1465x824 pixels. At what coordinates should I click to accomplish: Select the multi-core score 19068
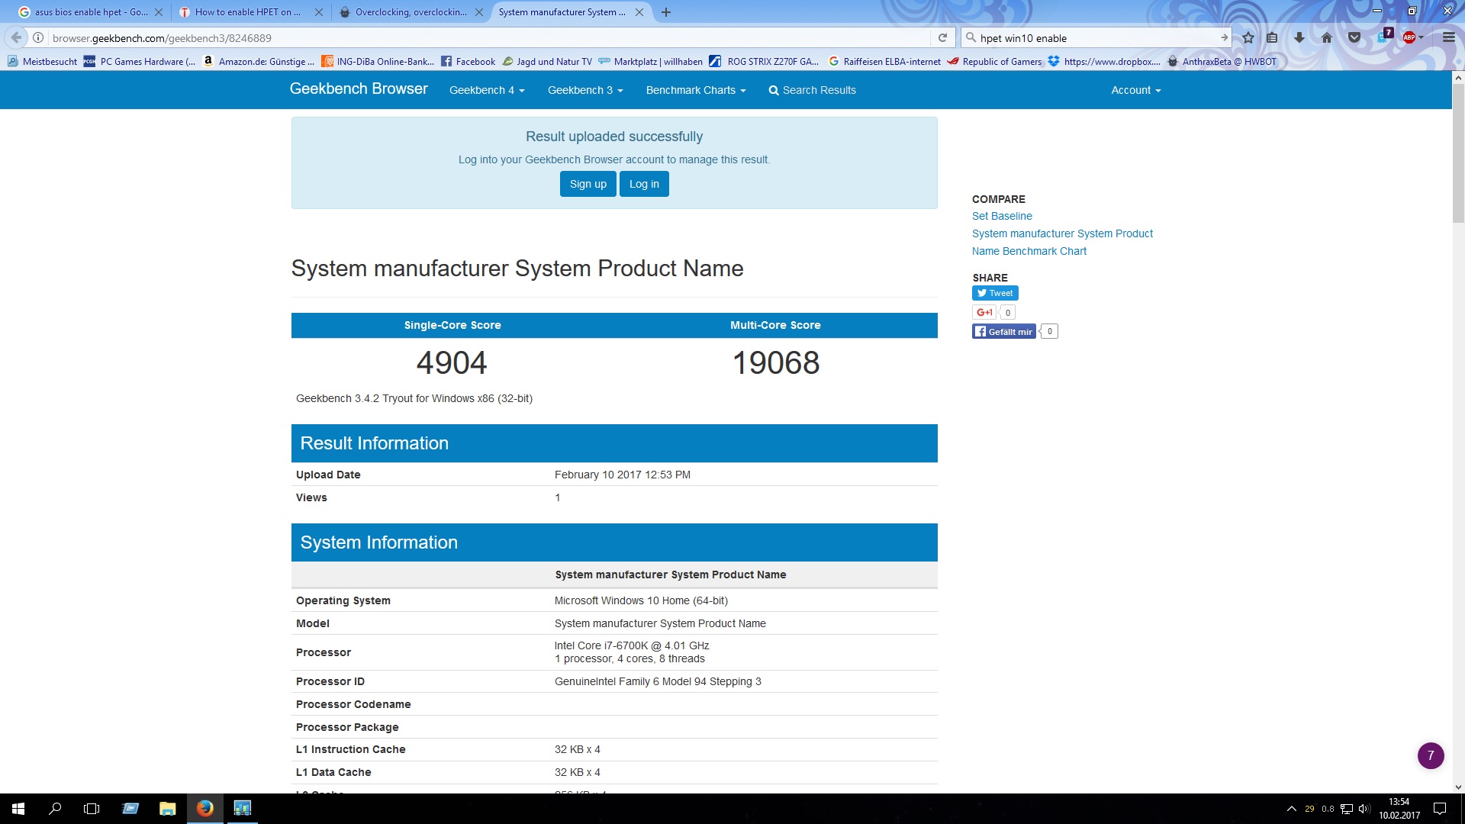775,362
